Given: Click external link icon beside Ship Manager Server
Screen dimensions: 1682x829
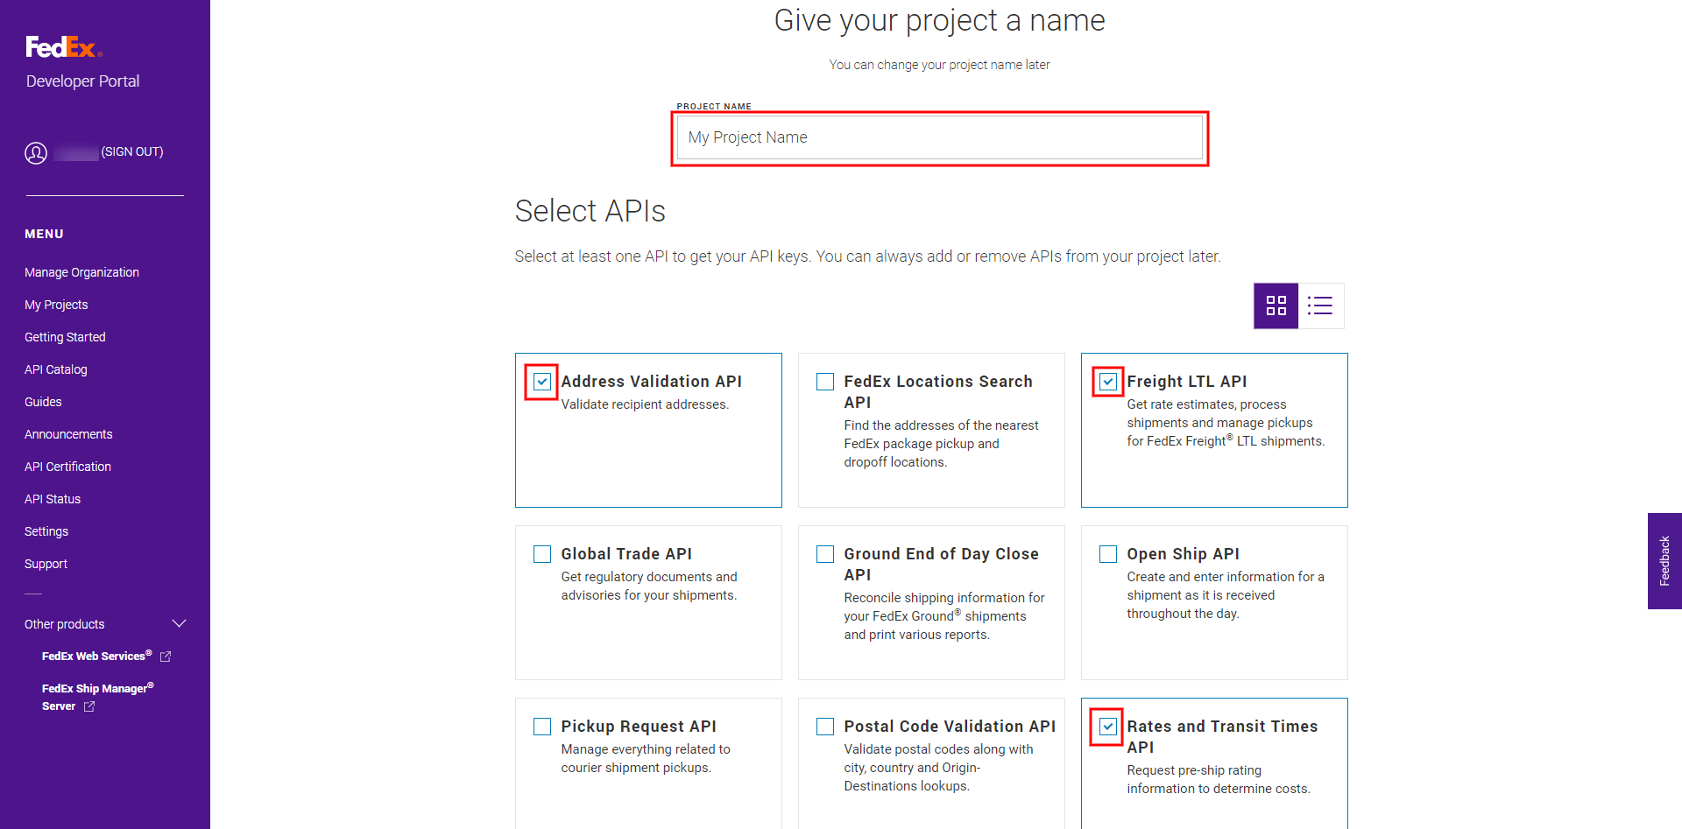Looking at the screenshot, I should click(89, 706).
